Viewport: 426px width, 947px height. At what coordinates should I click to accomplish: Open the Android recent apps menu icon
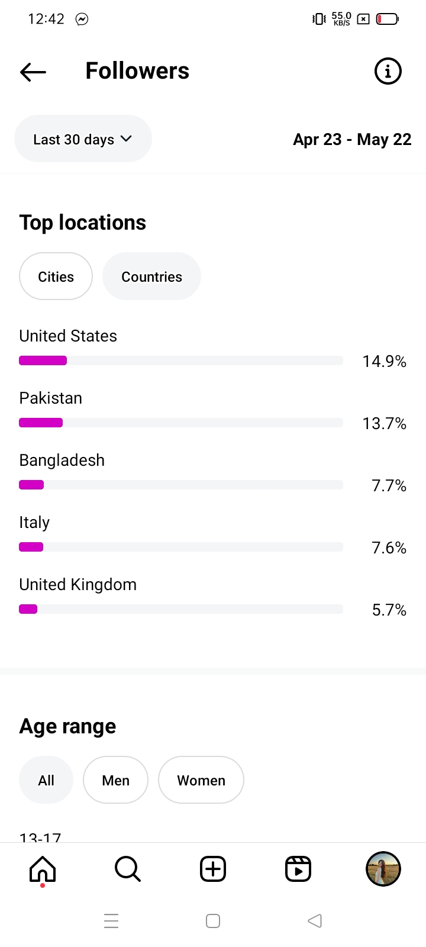tap(111, 921)
